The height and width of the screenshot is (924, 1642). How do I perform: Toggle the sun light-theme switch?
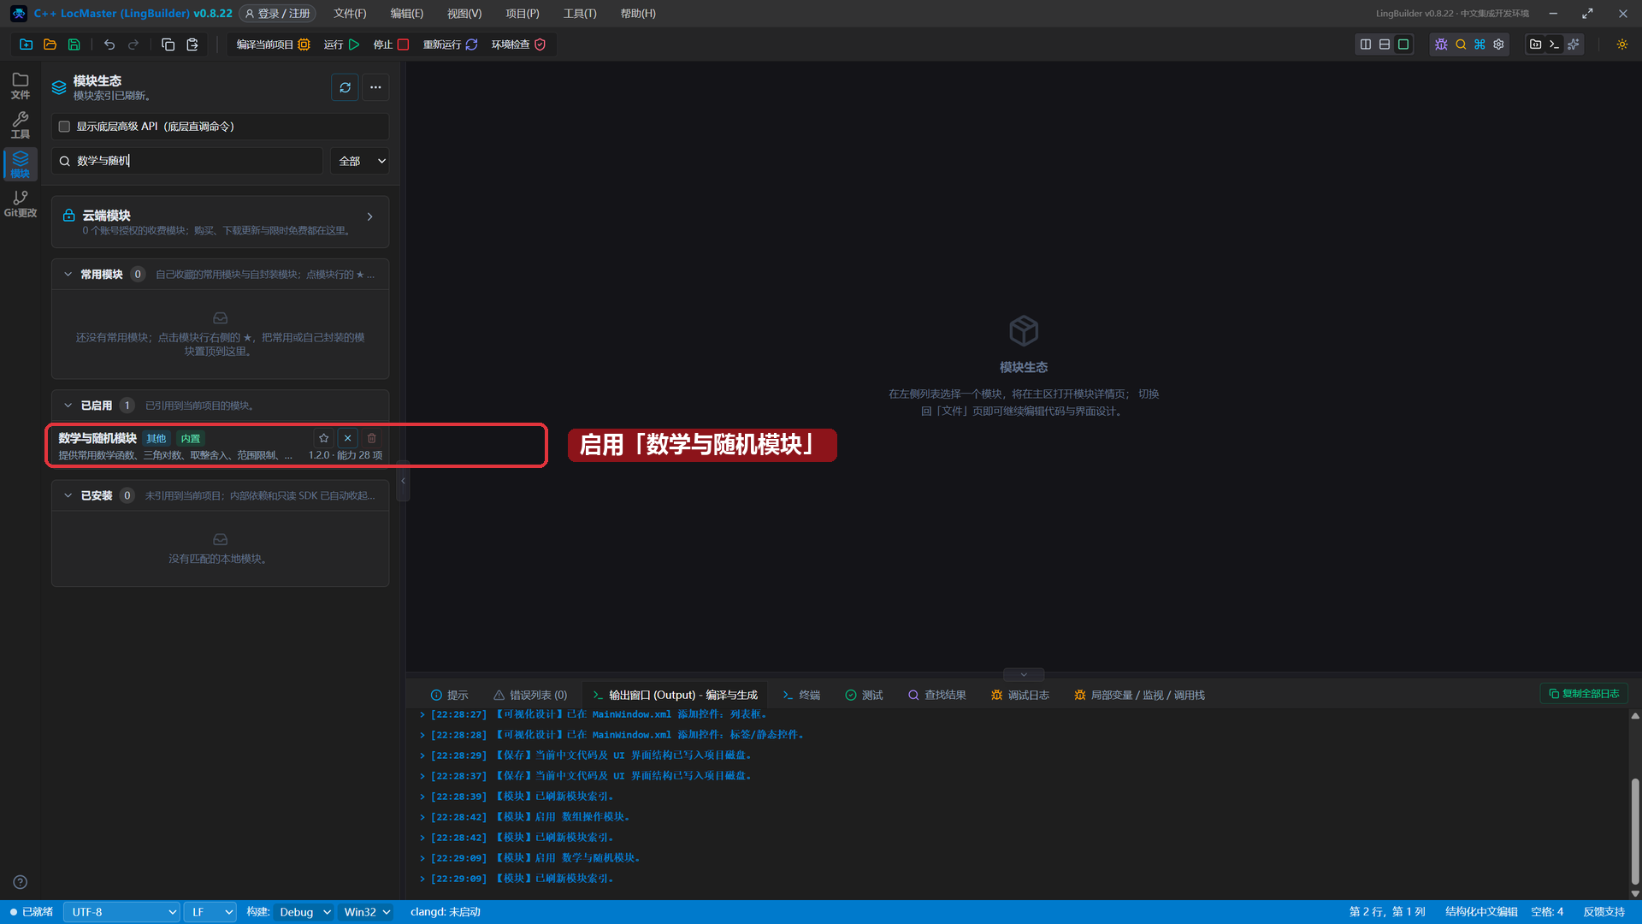point(1622,44)
